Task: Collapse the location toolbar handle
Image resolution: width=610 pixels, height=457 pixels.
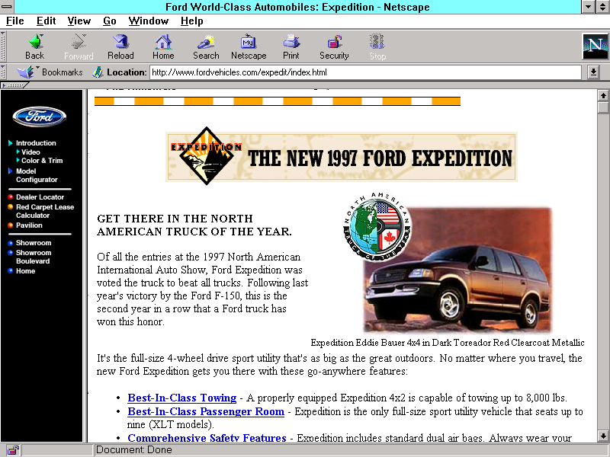Action: [x=3, y=72]
